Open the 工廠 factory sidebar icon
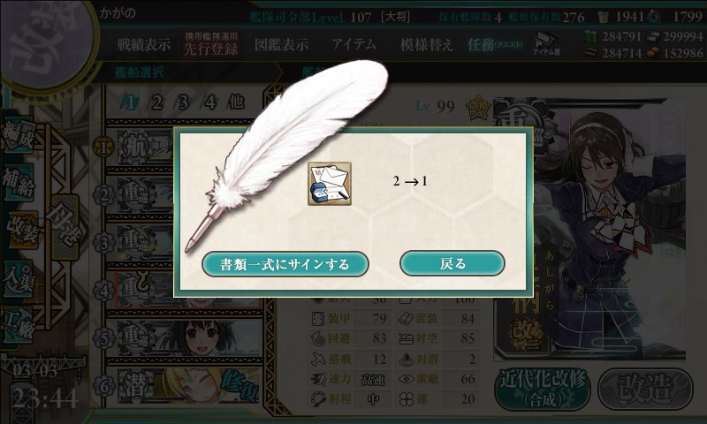 click(x=18, y=325)
